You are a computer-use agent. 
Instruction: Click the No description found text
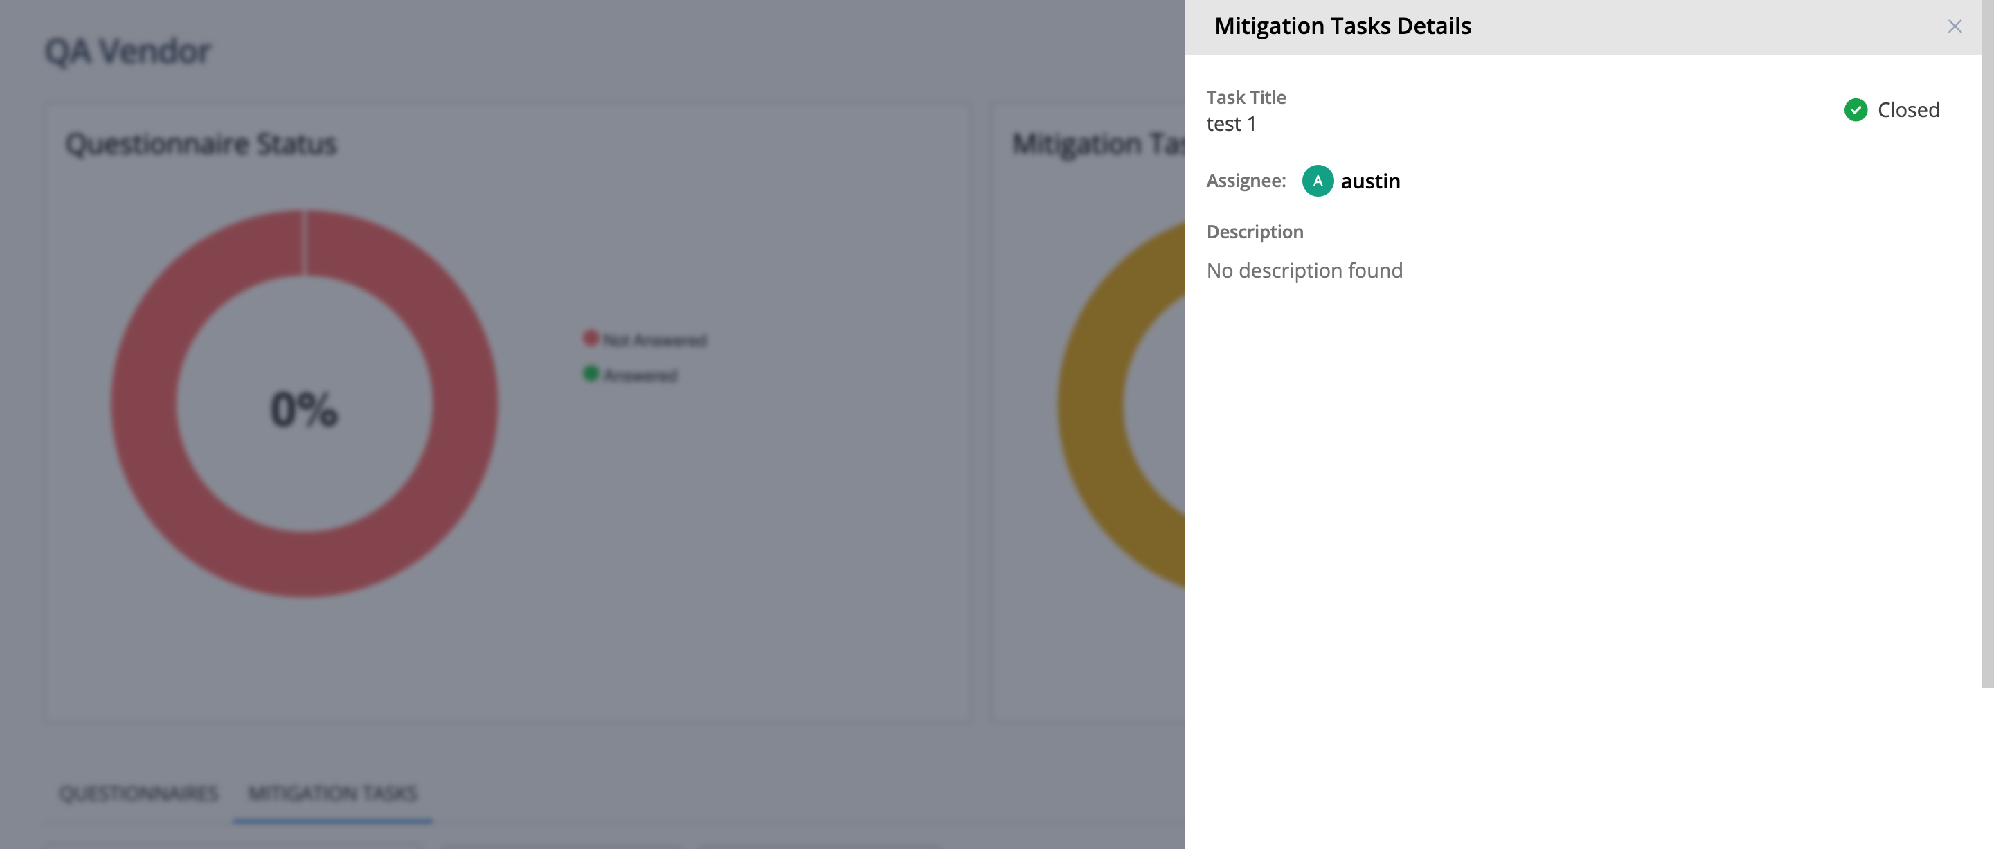click(1304, 270)
